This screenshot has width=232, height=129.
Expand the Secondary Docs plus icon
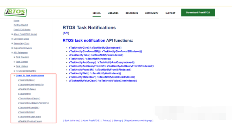pyautogui.click(x=12, y=43)
